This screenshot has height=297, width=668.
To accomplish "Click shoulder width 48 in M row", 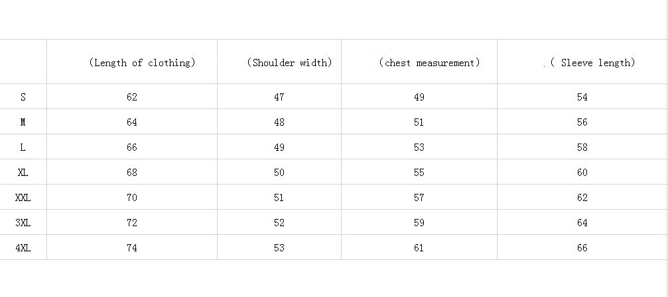I will [x=279, y=122].
